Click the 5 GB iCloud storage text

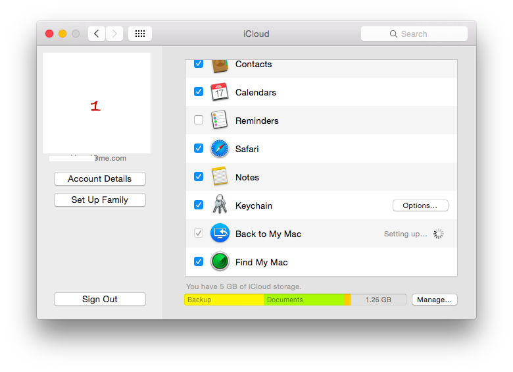[x=244, y=286]
